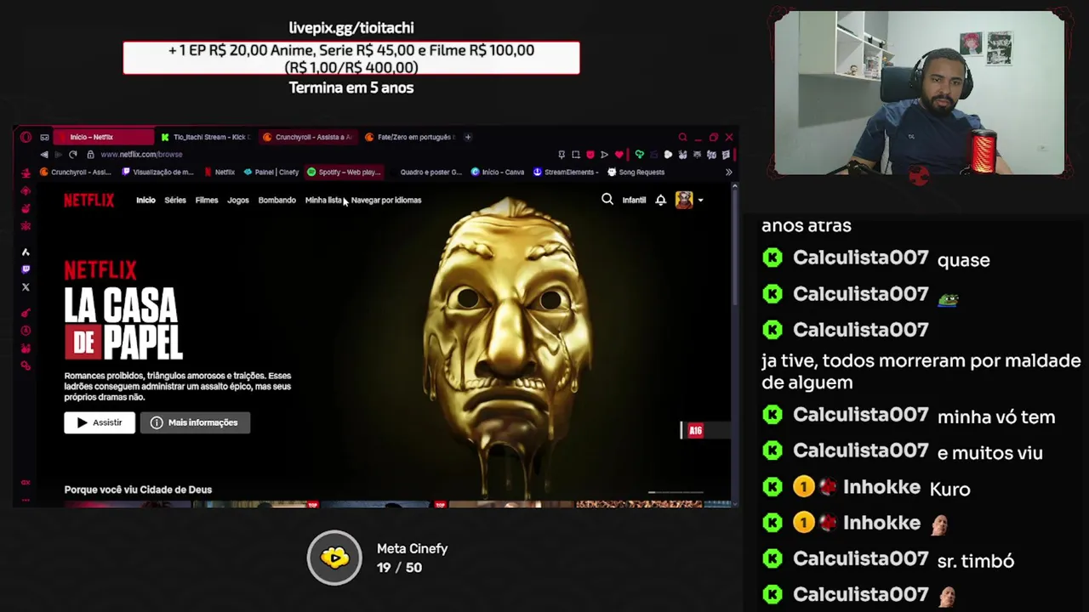Toggle the heart bookmark for this page
The image size is (1089, 612).
[x=619, y=155]
